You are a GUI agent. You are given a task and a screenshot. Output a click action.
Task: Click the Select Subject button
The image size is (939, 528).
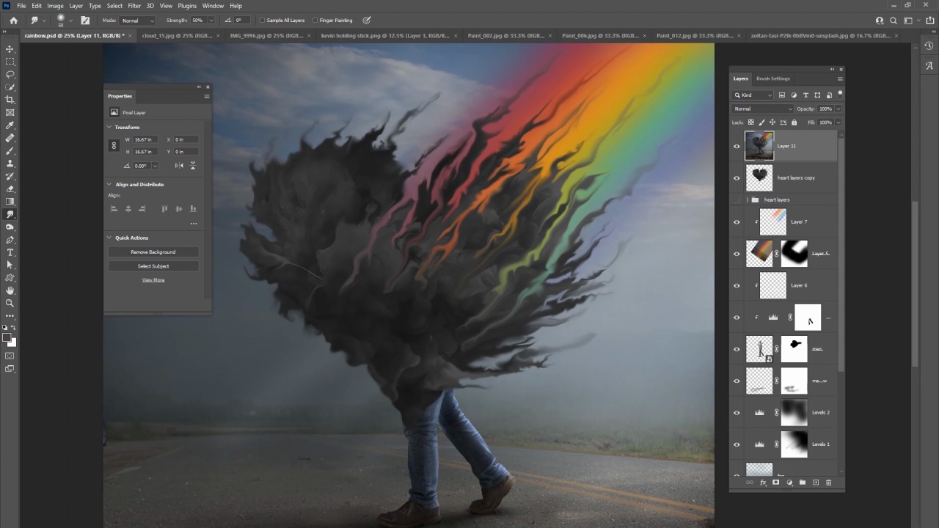153,266
